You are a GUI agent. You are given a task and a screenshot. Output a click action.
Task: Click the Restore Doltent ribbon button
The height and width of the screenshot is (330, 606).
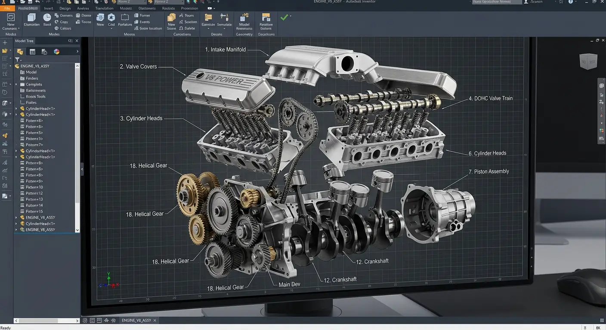tap(266, 21)
